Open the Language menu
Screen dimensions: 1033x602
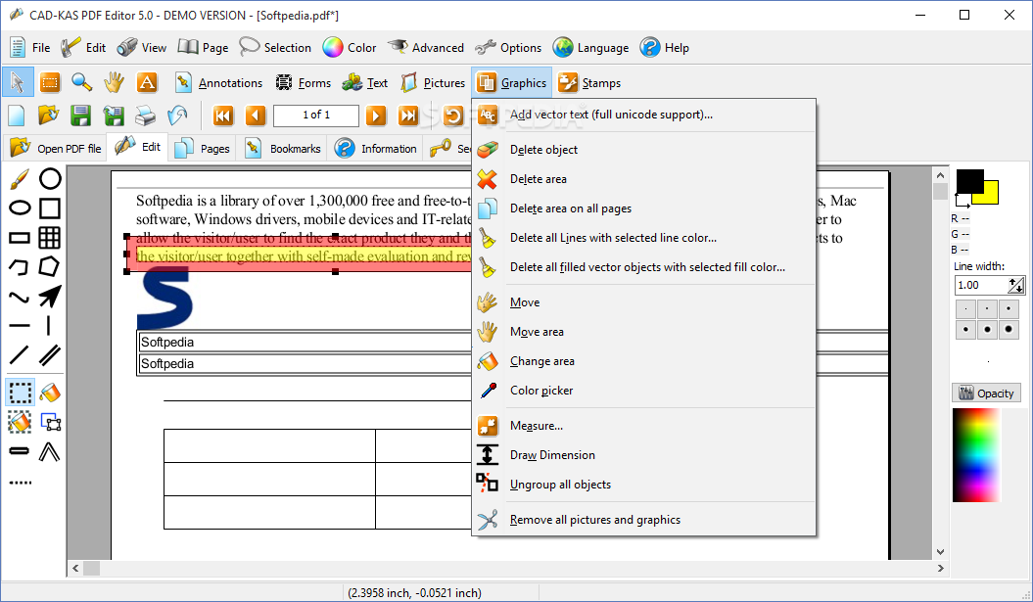(x=591, y=47)
